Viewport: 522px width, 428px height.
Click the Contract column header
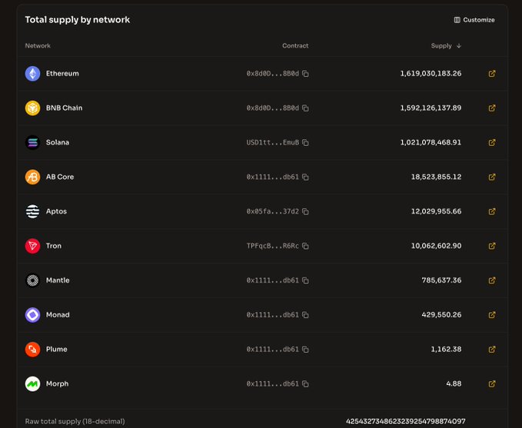point(295,45)
